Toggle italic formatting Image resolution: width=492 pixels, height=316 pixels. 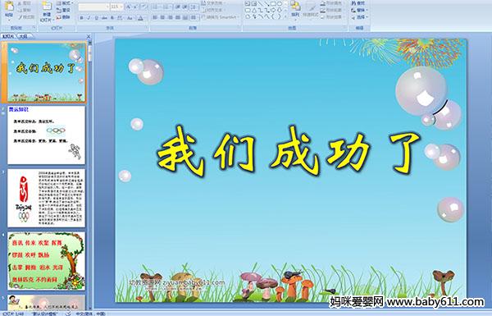89,18
